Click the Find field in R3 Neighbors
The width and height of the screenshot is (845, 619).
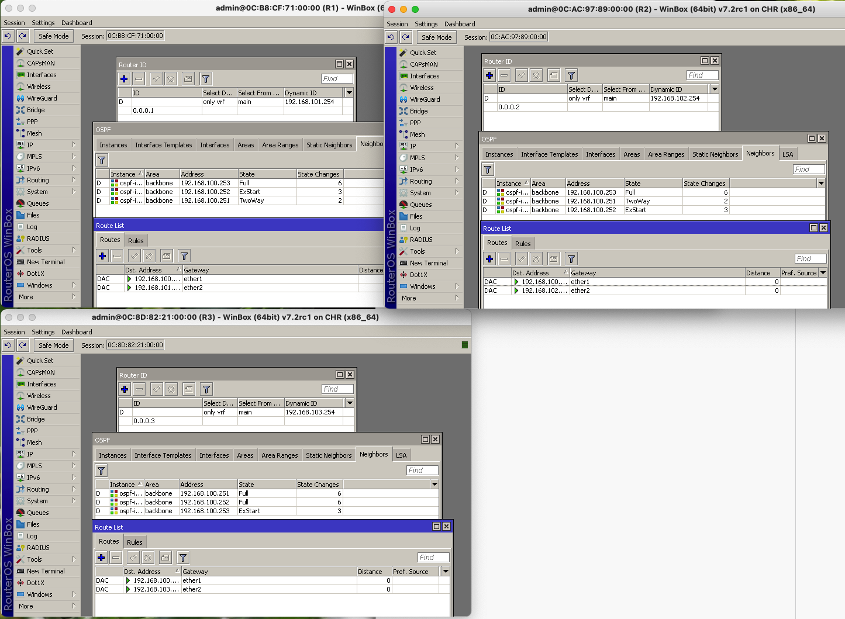point(421,470)
